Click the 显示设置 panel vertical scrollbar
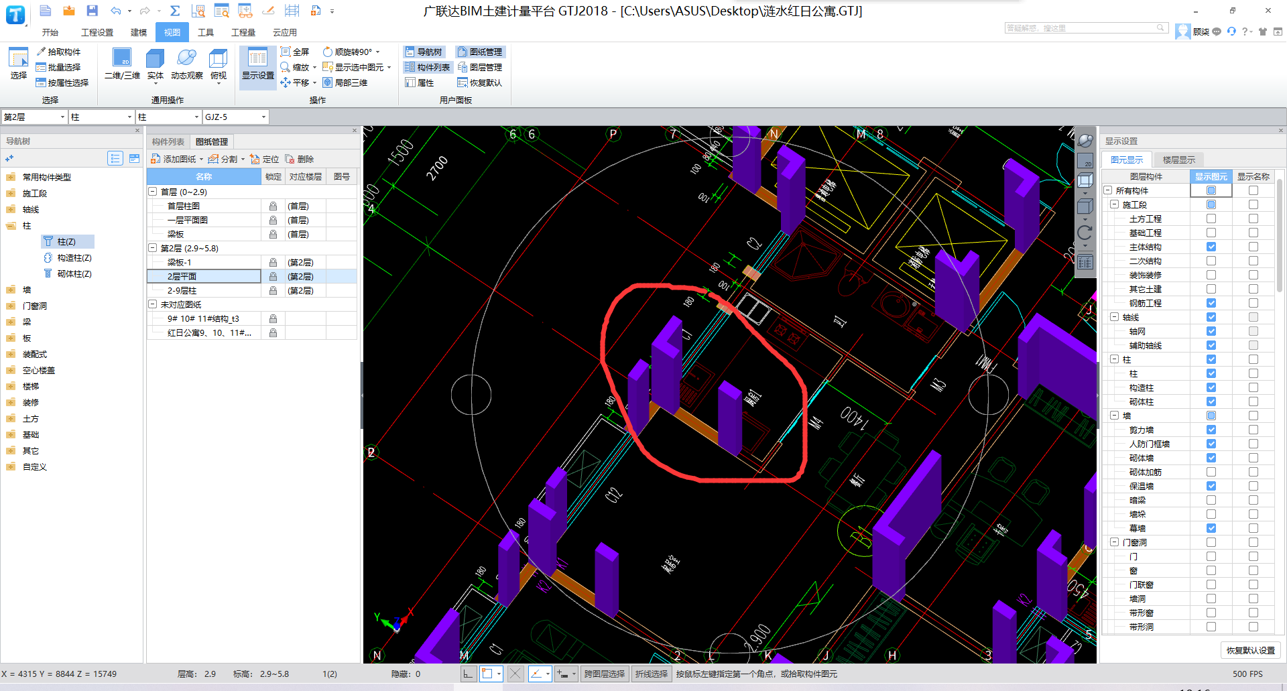The width and height of the screenshot is (1287, 691). pyautogui.click(x=1280, y=235)
